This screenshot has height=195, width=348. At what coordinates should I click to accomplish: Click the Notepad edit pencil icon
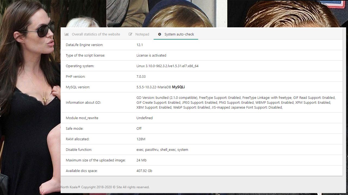coord(130,34)
